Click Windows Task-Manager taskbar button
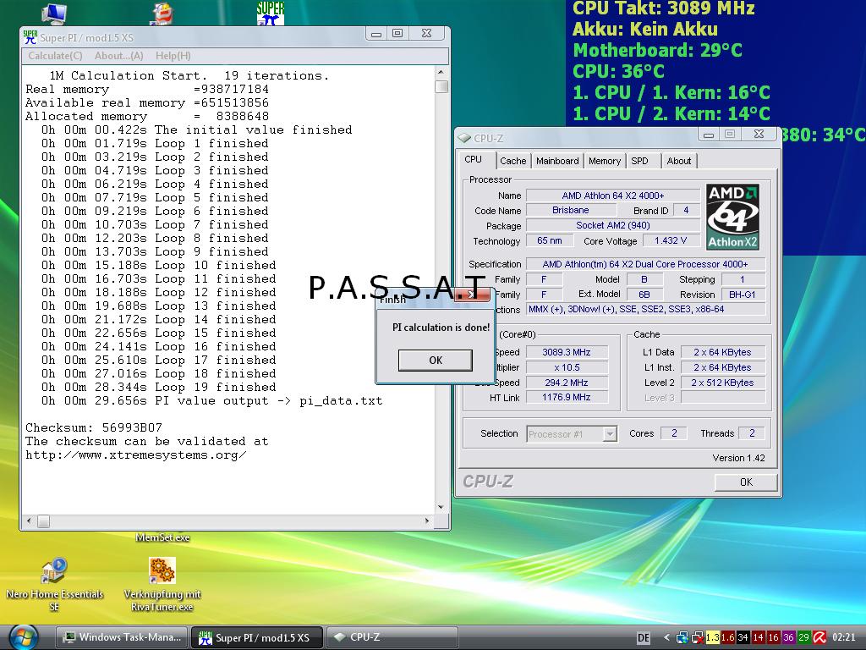The height and width of the screenshot is (650, 866). click(122, 637)
